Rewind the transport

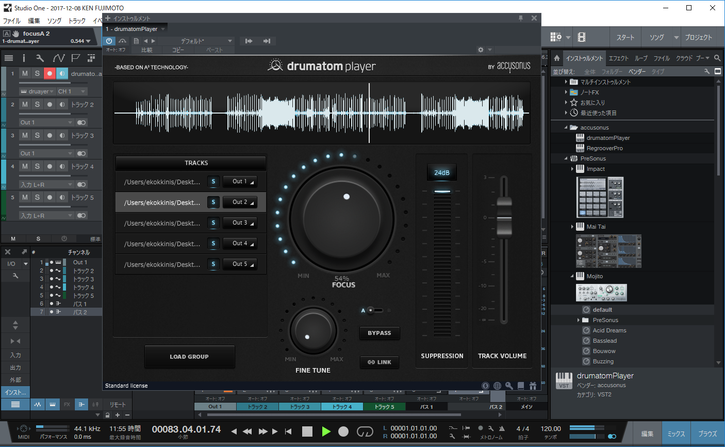click(247, 432)
